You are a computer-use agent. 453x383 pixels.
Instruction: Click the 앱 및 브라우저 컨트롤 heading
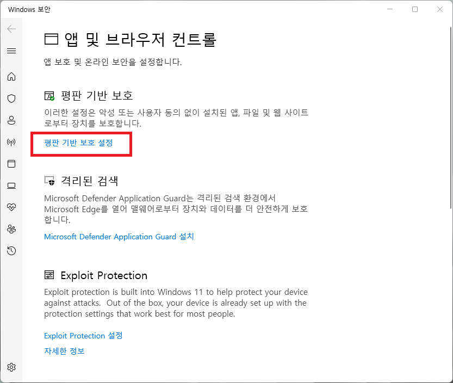pyautogui.click(x=140, y=39)
